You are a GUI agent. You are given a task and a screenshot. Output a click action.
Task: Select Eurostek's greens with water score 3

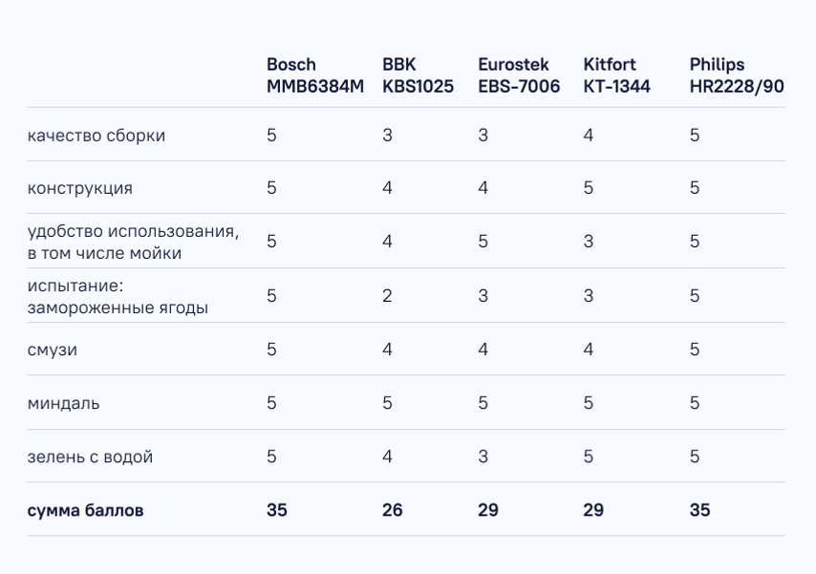tap(483, 457)
